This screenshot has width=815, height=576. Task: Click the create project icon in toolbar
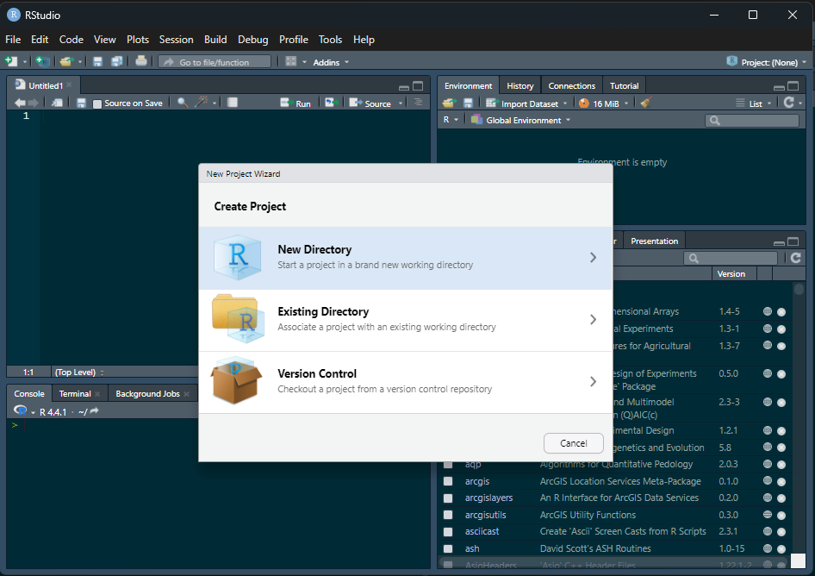(41, 62)
